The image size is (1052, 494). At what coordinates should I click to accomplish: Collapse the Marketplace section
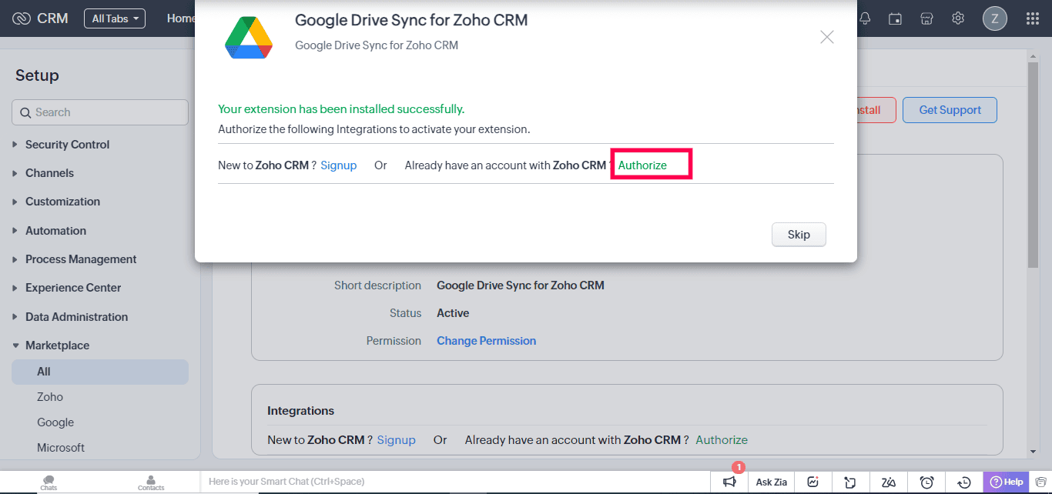pyautogui.click(x=51, y=345)
